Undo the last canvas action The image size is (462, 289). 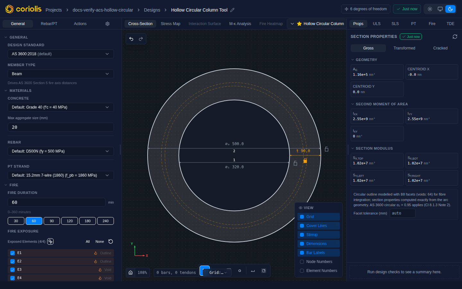131,39
